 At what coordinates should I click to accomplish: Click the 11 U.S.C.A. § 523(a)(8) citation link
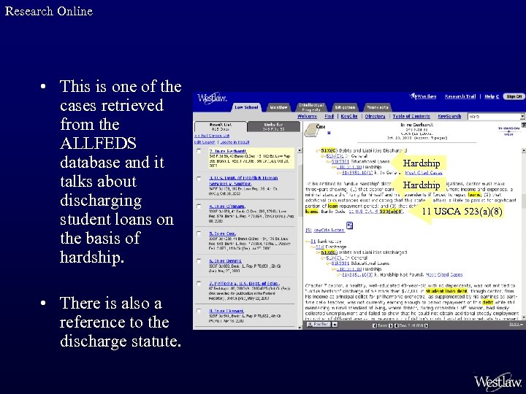coord(375,212)
